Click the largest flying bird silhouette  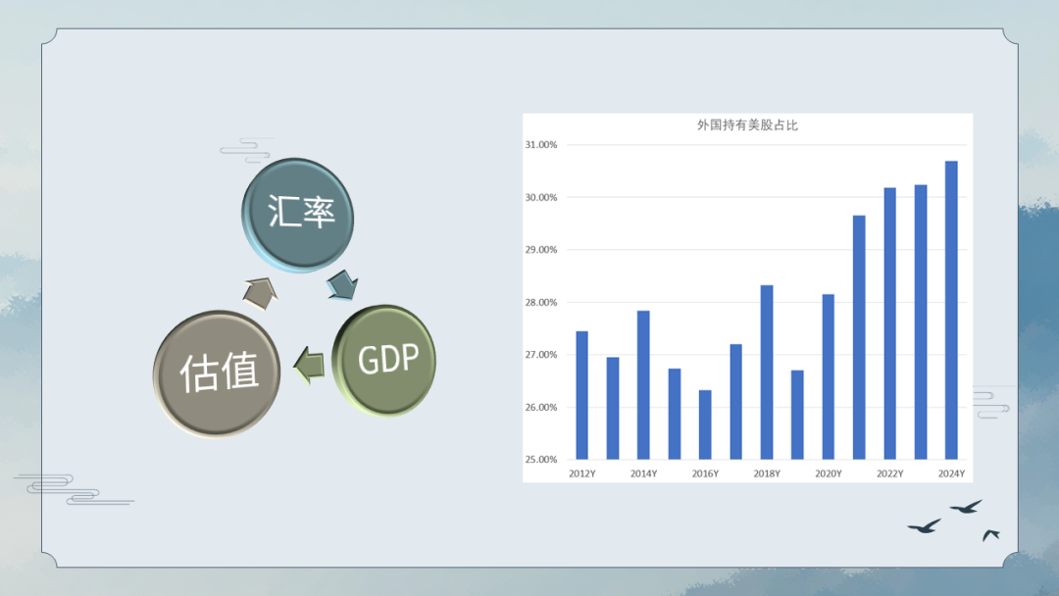point(924,526)
